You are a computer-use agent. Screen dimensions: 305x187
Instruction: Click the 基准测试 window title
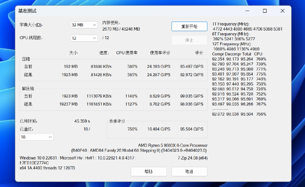tap(27, 11)
